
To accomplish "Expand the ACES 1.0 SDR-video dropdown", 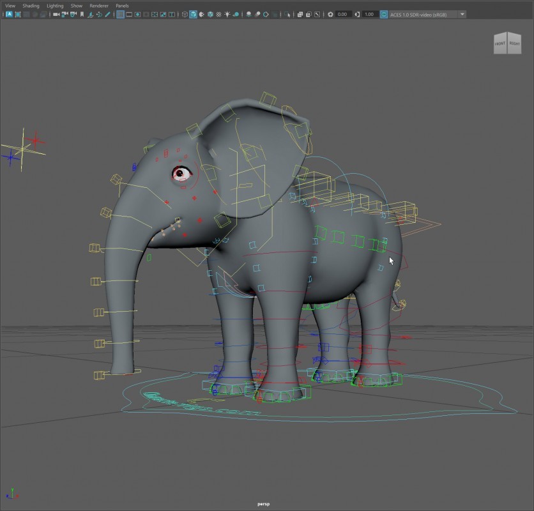I will tap(462, 14).
